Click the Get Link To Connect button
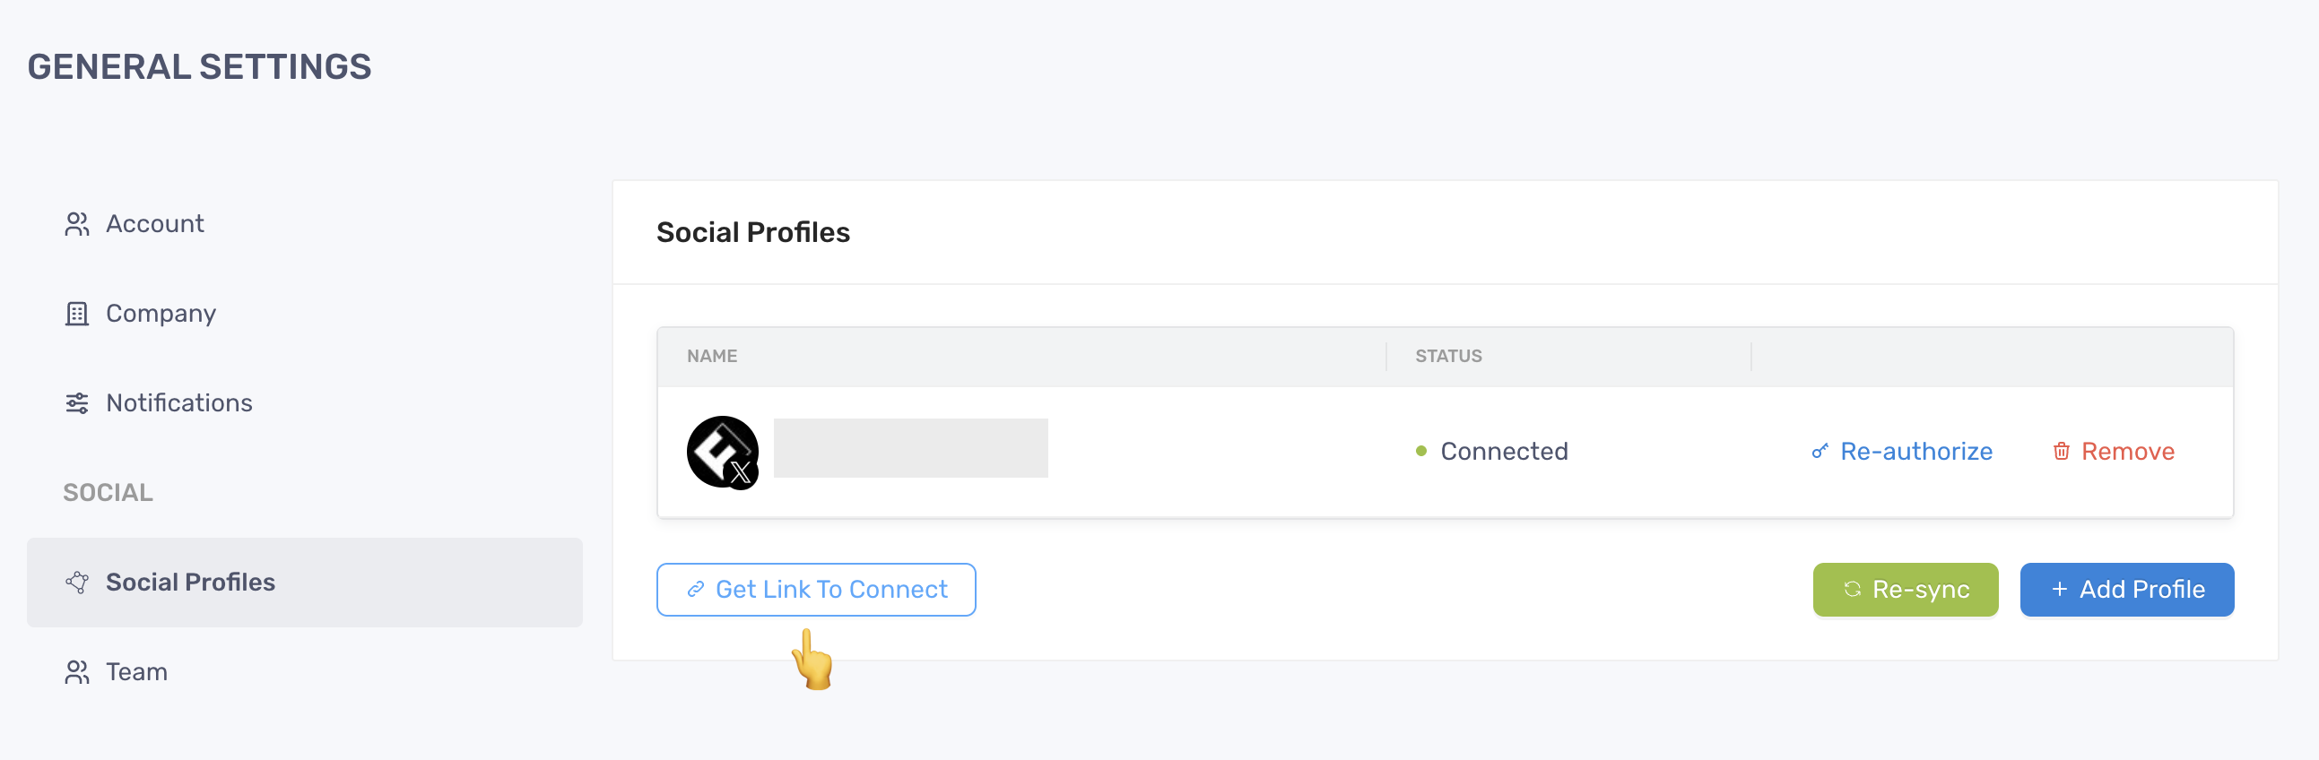Screen dimensions: 2319x760 816,590
